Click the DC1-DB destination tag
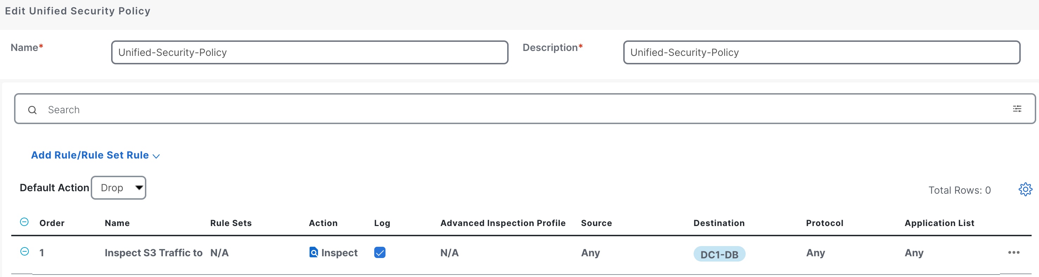The width and height of the screenshot is (1039, 277). 719,255
